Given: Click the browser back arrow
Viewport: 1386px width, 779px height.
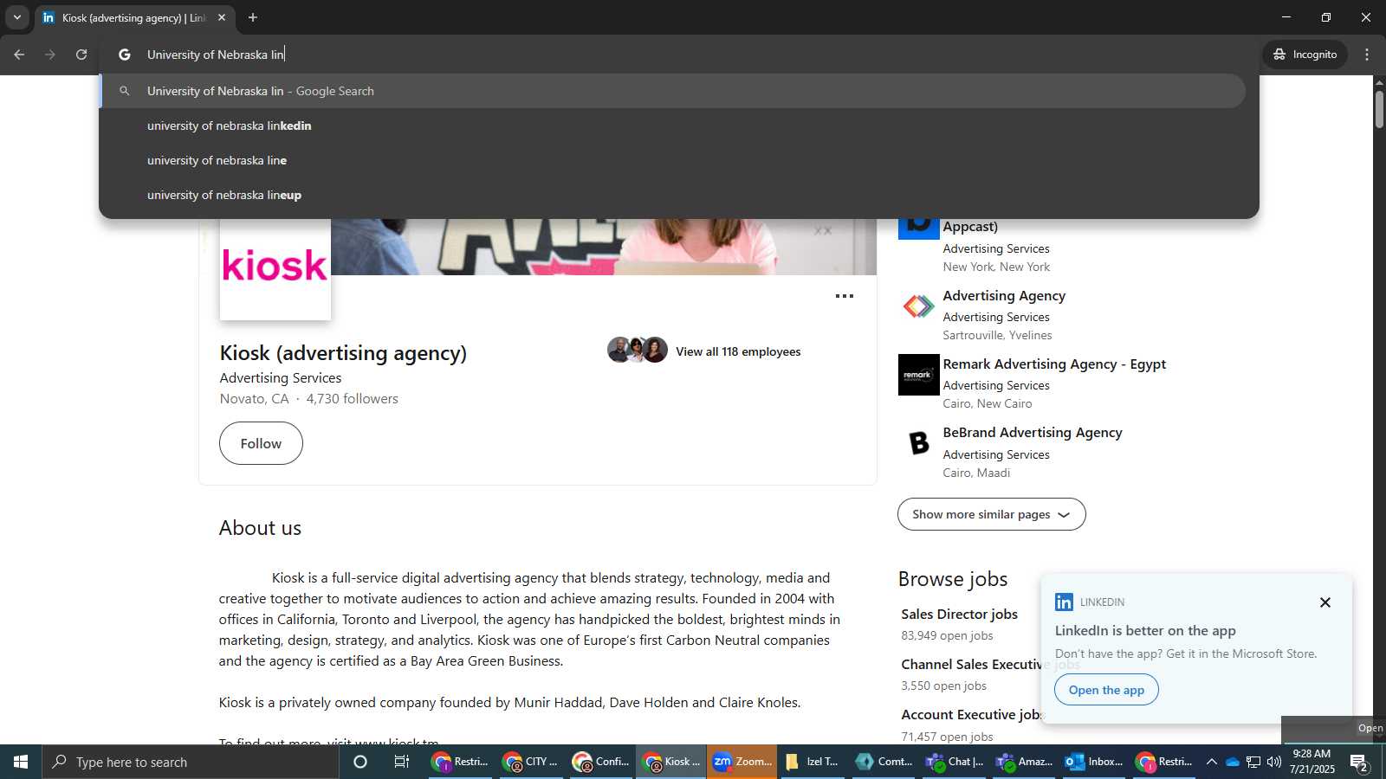Looking at the screenshot, I should [19, 55].
